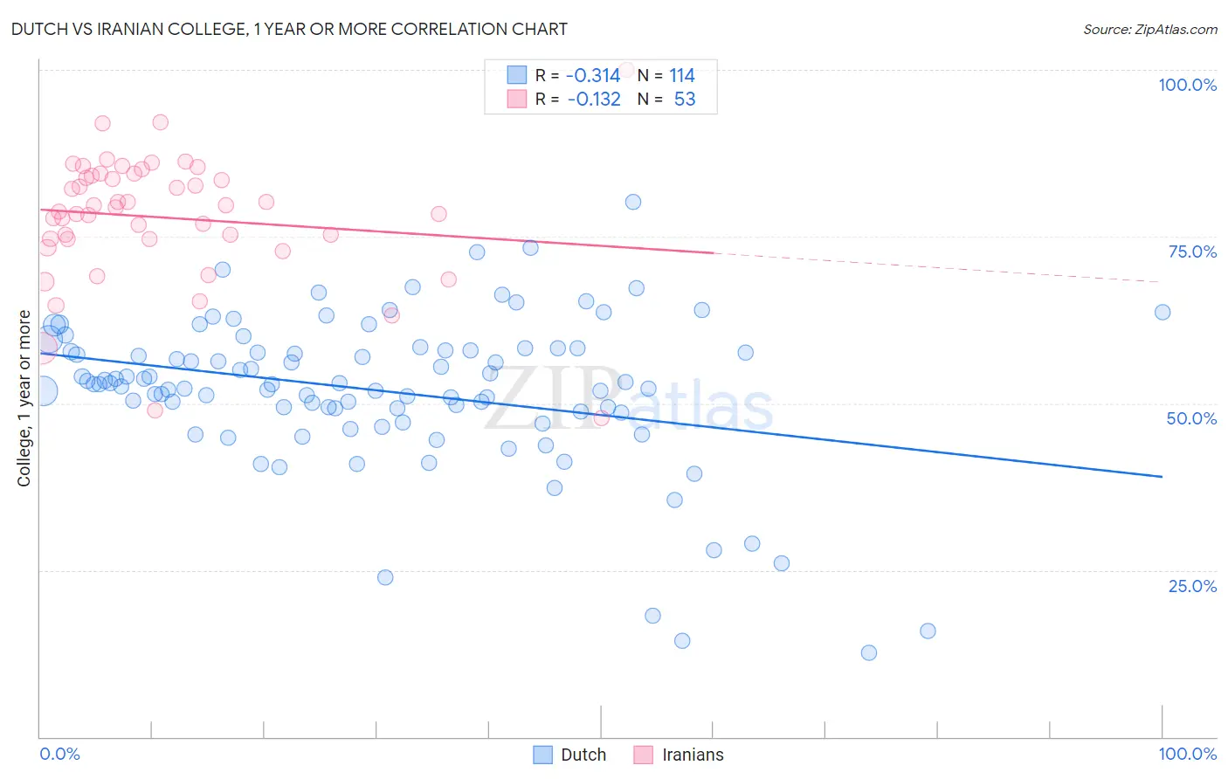Open the Source: ZipAtlas.com link
The height and width of the screenshot is (779, 1228).
point(1150,29)
